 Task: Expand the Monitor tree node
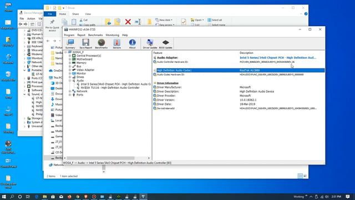pyautogui.click(x=70, y=73)
